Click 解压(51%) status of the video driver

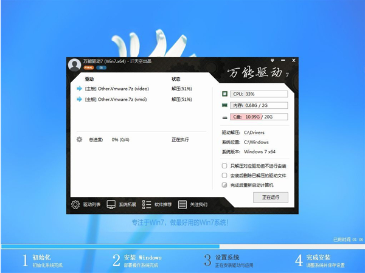pos(182,89)
